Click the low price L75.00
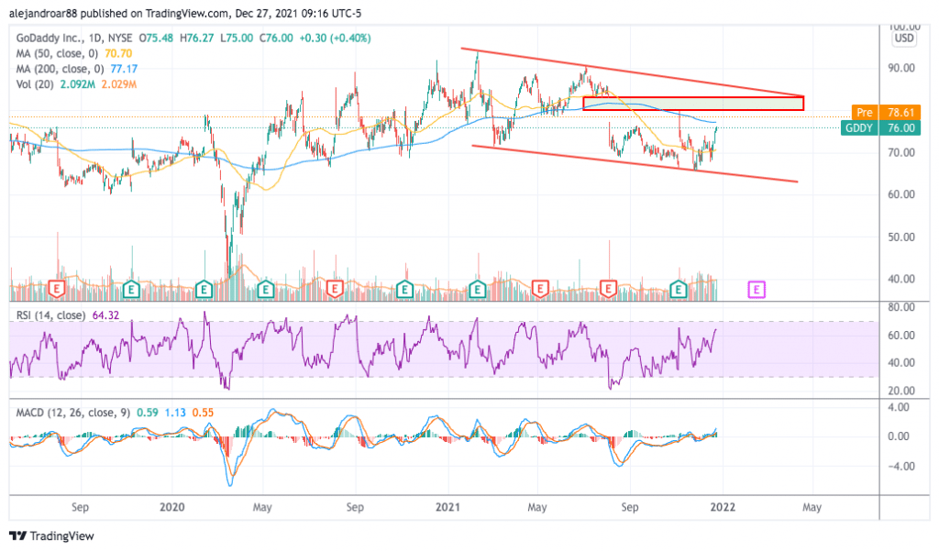 point(237,38)
